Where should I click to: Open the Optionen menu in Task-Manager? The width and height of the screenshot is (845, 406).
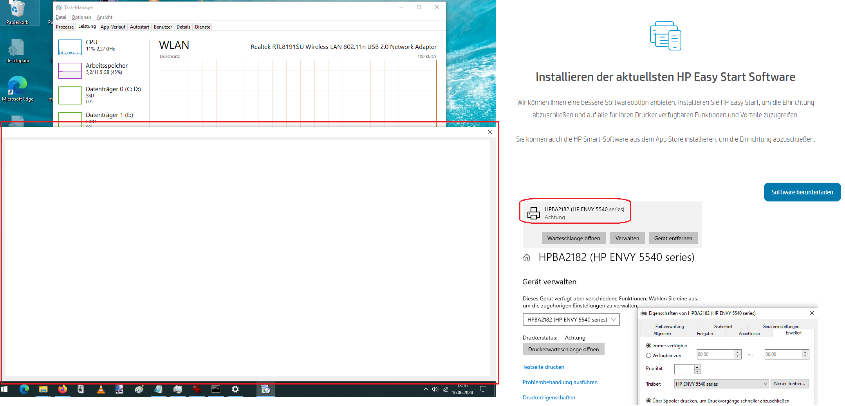81,17
